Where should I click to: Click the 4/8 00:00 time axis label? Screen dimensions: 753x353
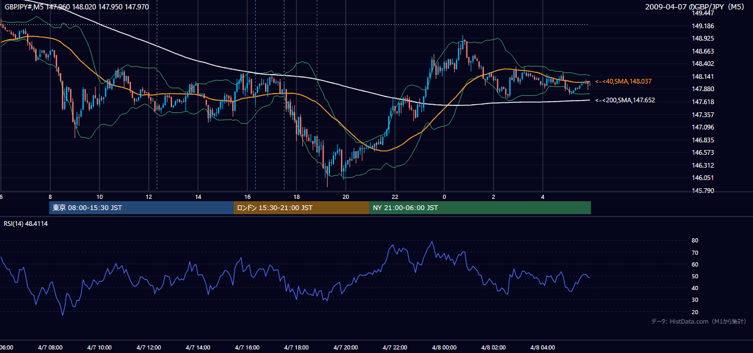[444, 347]
